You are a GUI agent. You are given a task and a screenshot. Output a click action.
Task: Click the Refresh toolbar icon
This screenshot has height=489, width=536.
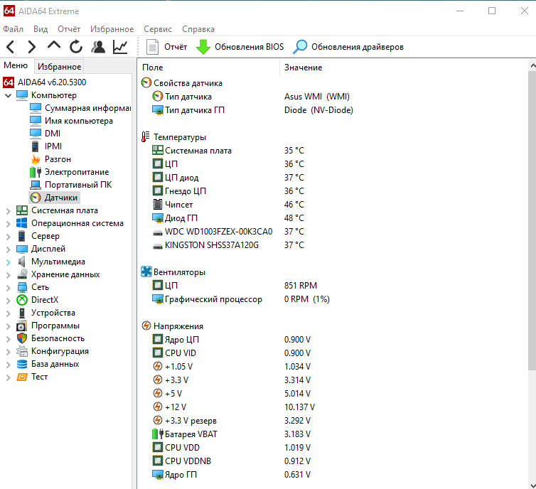pyautogui.click(x=76, y=47)
